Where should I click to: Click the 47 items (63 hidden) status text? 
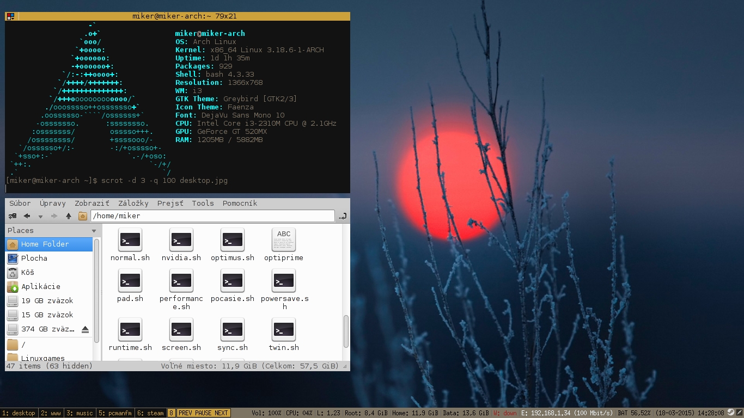[x=49, y=366]
